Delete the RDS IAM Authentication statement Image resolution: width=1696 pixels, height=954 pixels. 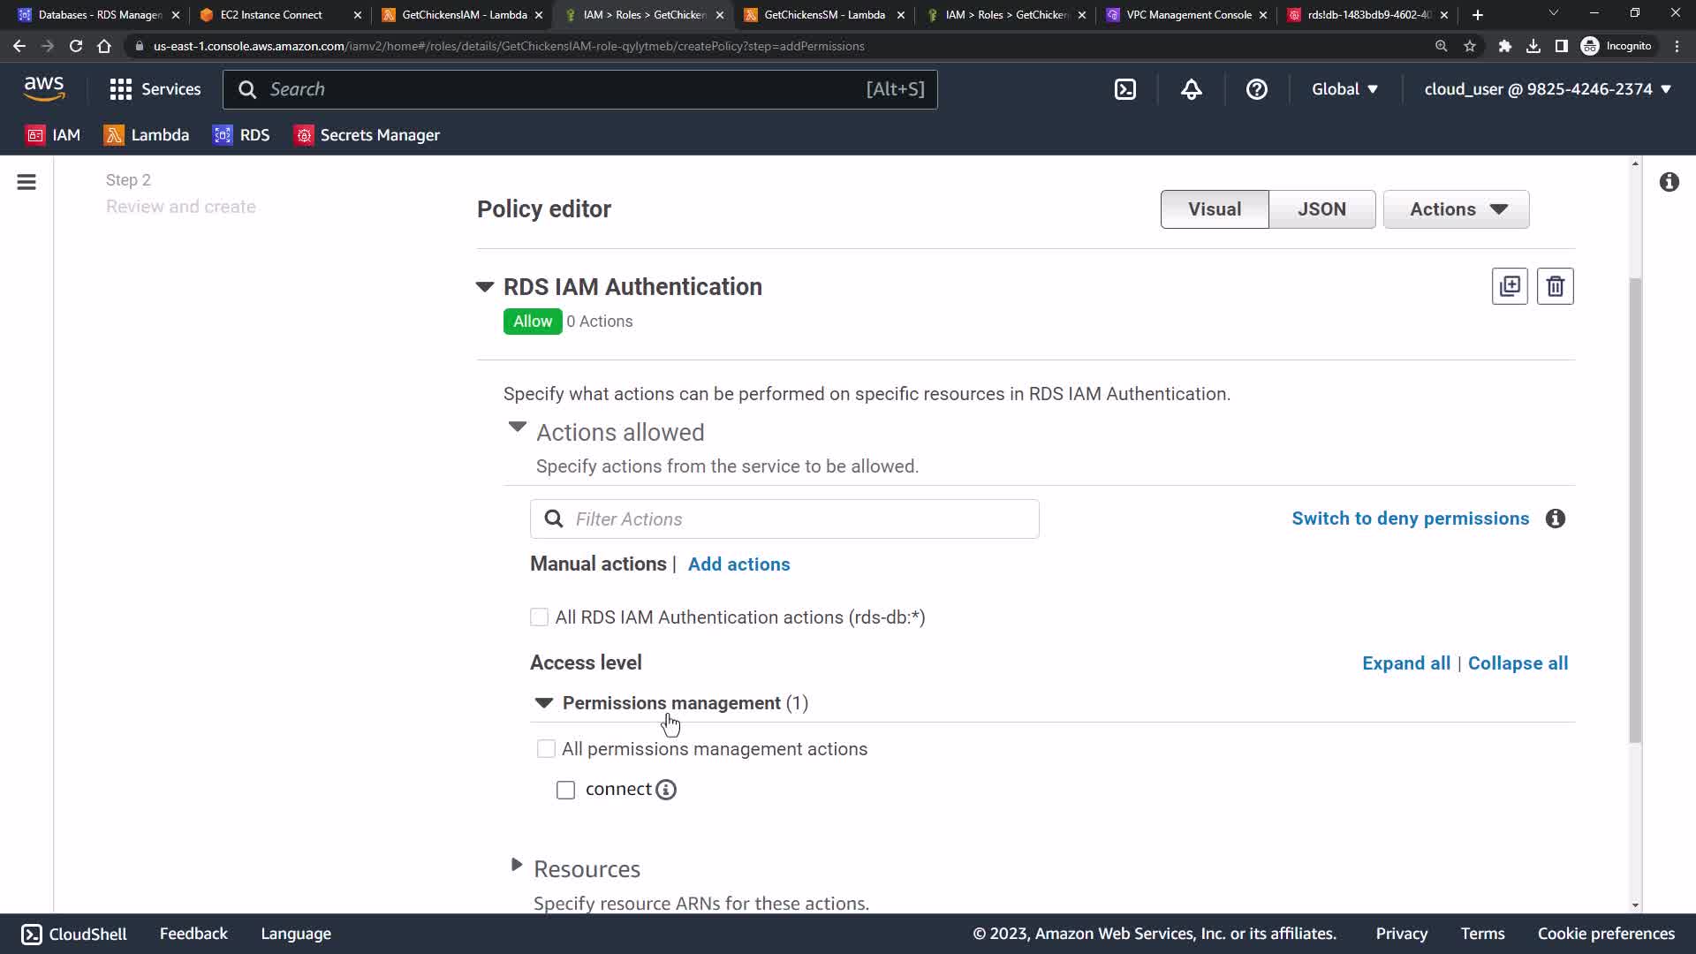tap(1555, 286)
